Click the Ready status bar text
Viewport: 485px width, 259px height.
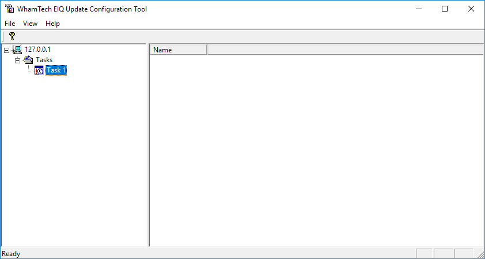click(x=11, y=254)
